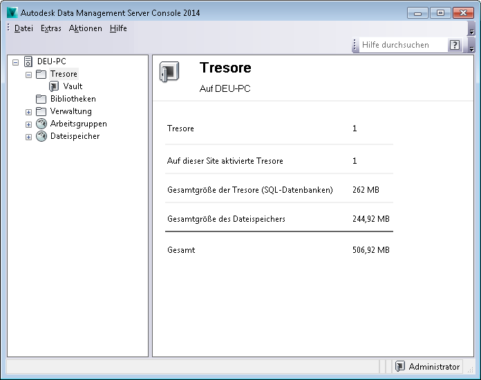
Task: Click the Vault safe icon in tree
Action: [x=54, y=86]
